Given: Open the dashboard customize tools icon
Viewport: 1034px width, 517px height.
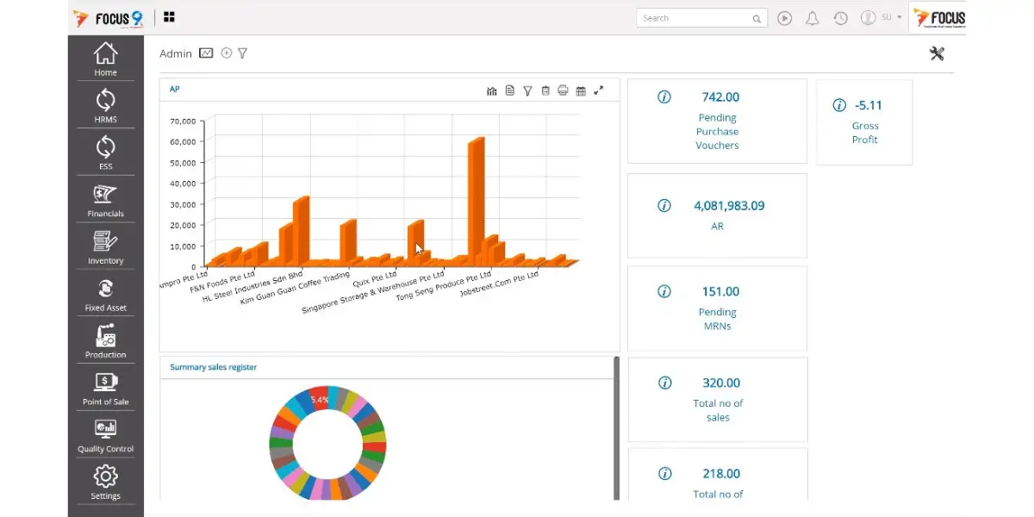Looking at the screenshot, I should pos(937,53).
